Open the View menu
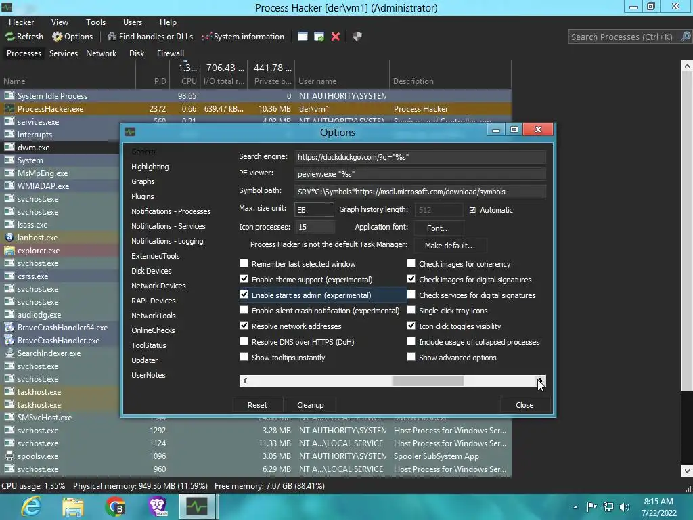The height and width of the screenshot is (520, 693). (x=60, y=22)
